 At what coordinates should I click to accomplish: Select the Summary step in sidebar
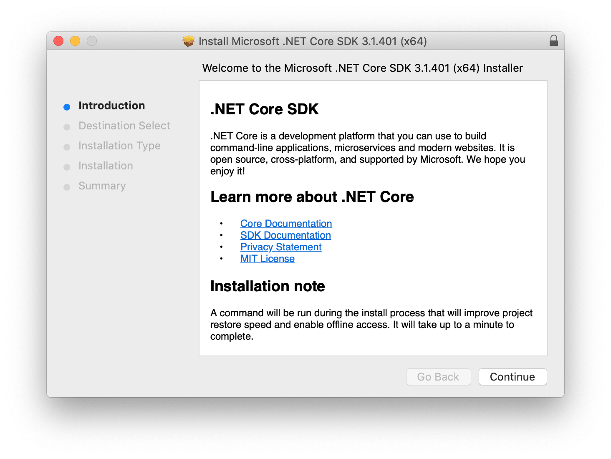102,186
